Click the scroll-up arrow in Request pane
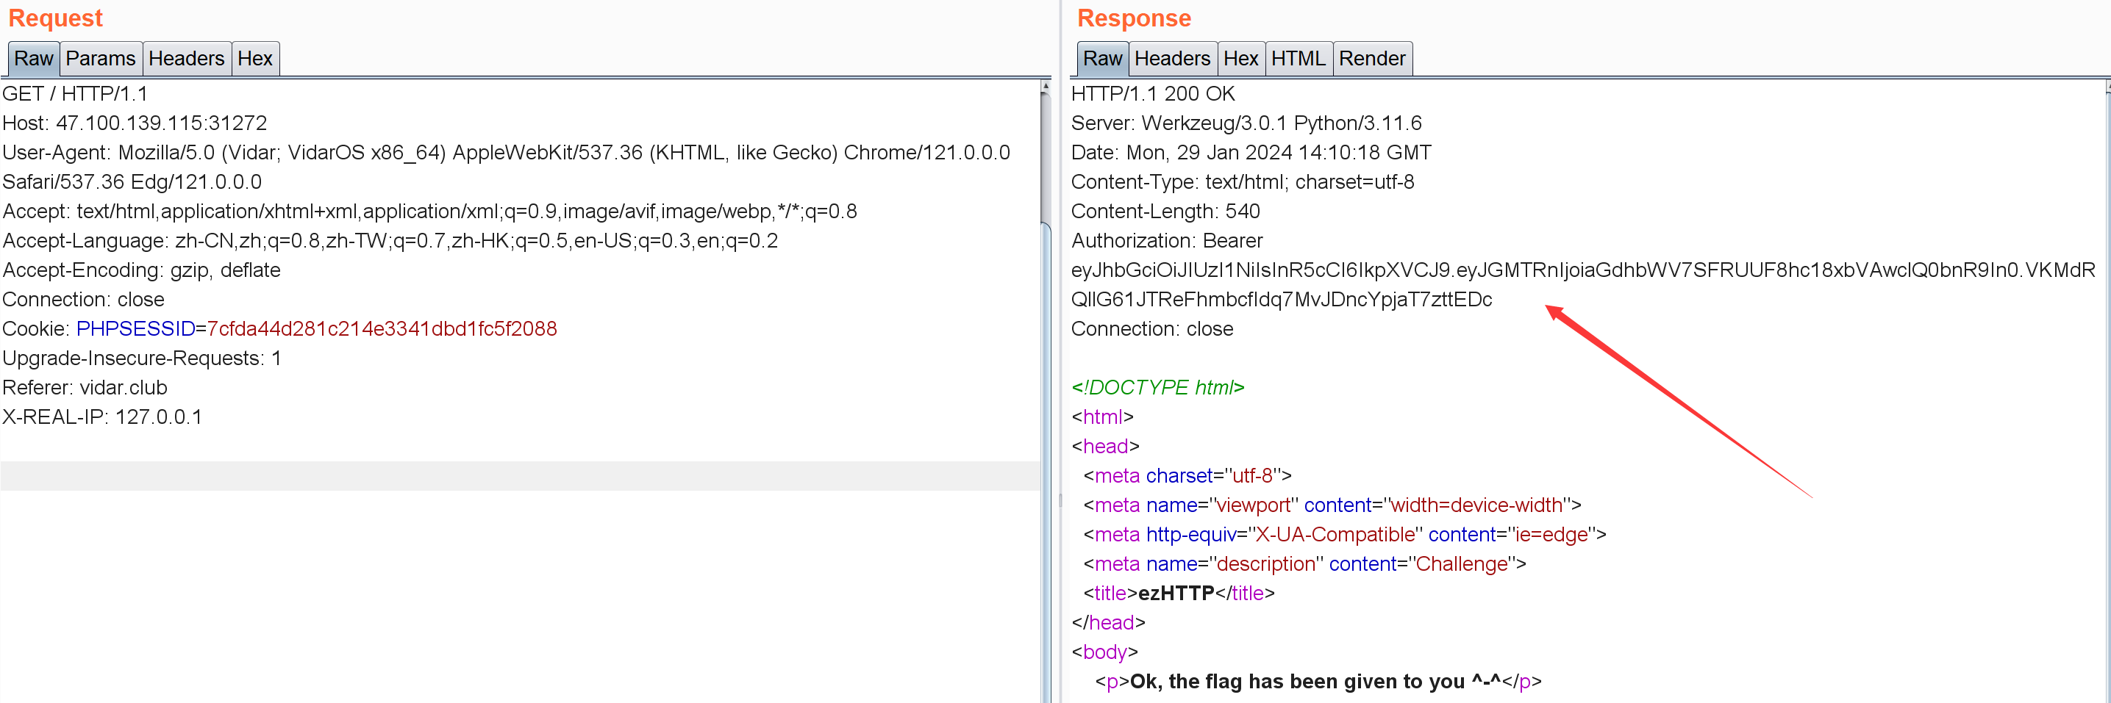Screen dimensions: 2111x703 point(1046,86)
